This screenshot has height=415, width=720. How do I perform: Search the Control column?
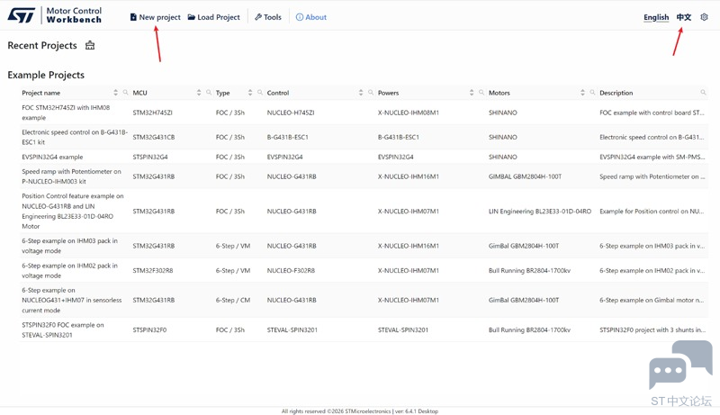(x=371, y=93)
